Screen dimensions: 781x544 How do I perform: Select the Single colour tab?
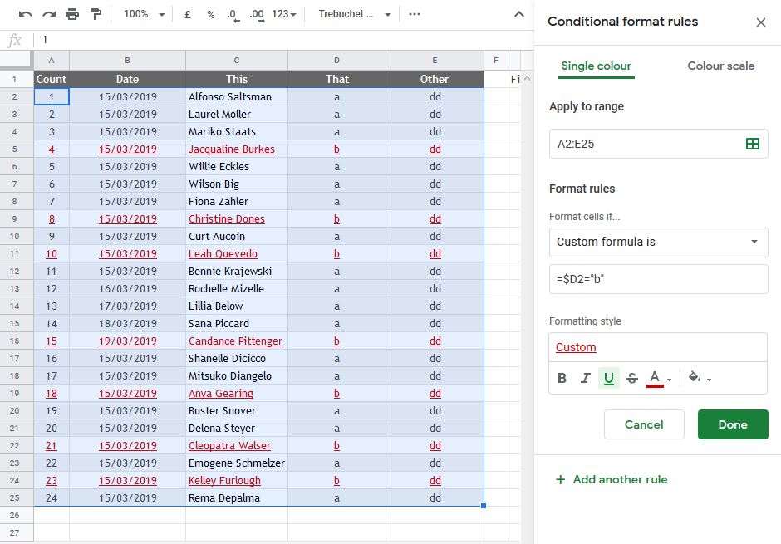point(596,66)
